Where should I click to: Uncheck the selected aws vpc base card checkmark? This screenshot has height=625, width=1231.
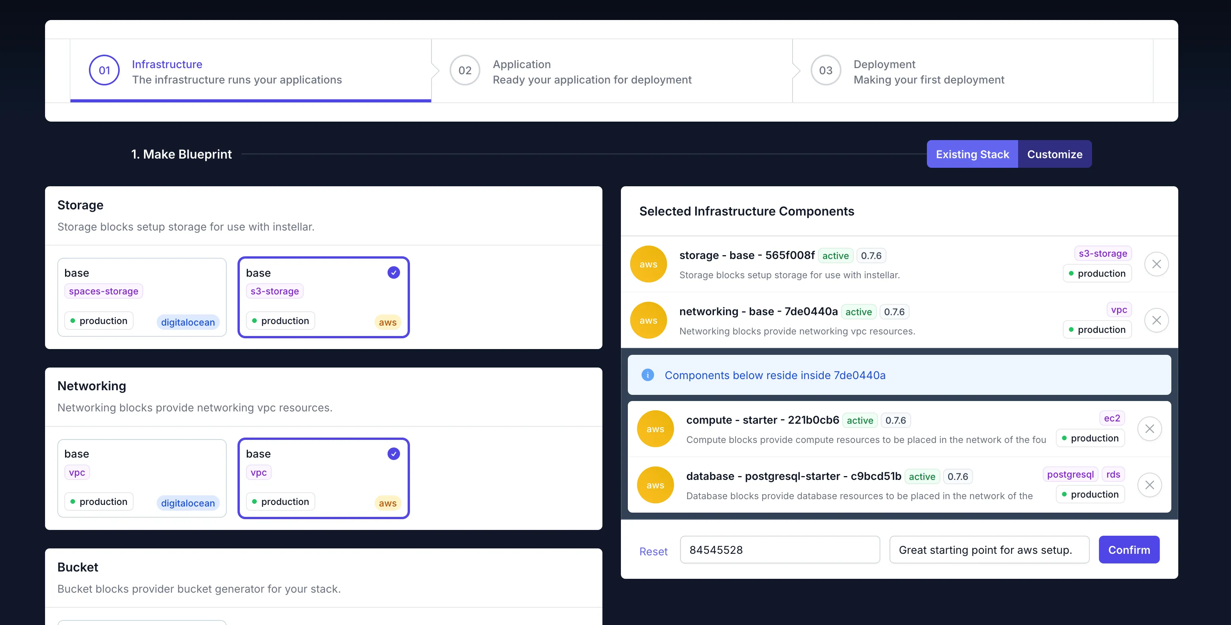coord(393,453)
